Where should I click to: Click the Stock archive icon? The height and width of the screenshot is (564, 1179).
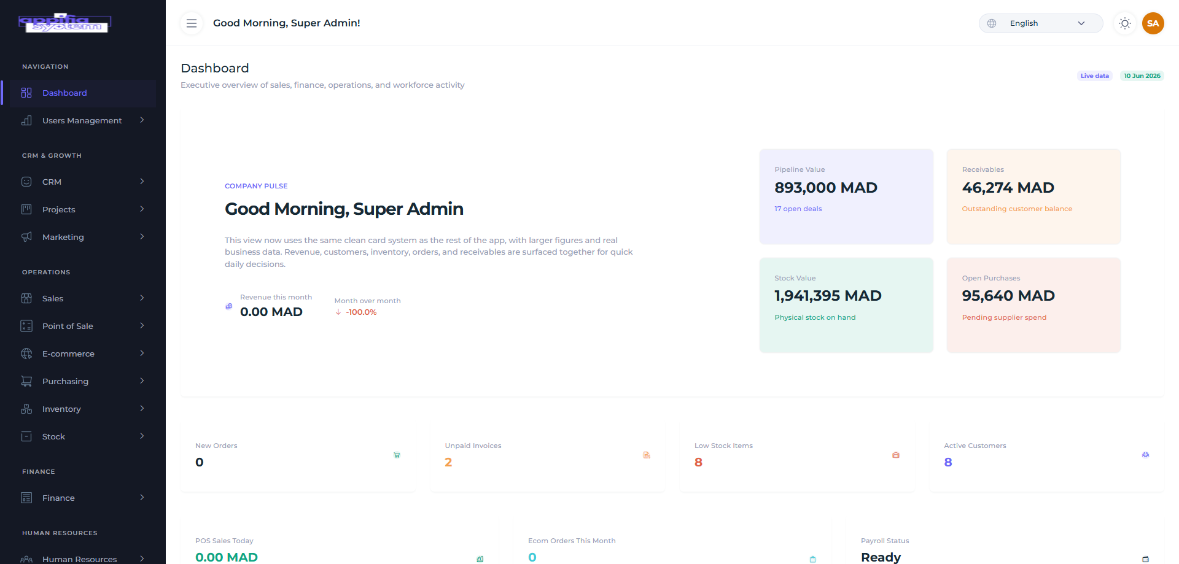pos(26,436)
